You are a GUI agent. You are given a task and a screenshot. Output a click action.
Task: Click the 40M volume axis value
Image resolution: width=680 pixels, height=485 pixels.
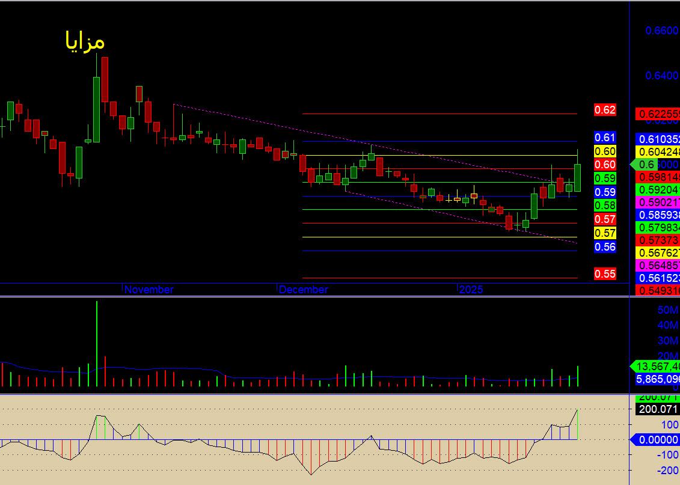(x=669, y=325)
